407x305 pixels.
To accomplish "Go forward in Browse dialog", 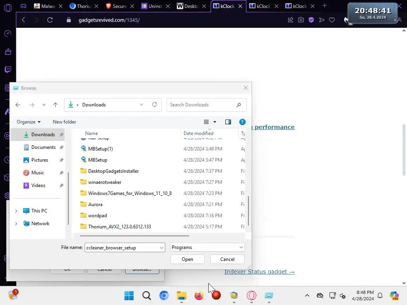I will point(32,105).
